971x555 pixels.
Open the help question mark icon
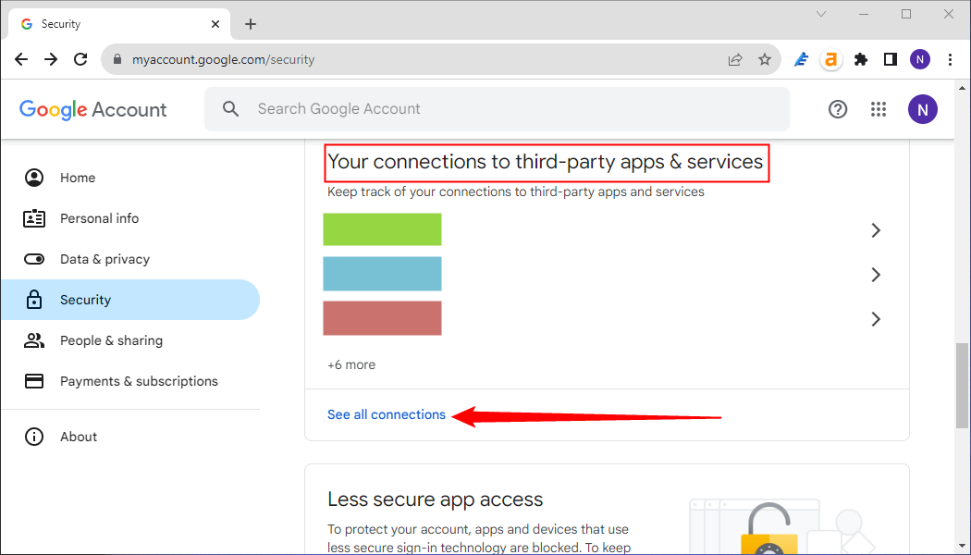[838, 109]
